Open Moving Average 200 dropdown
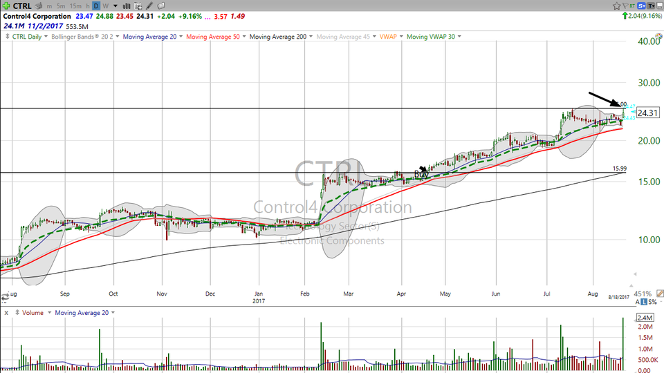This screenshot has height=373, width=664. click(x=311, y=37)
